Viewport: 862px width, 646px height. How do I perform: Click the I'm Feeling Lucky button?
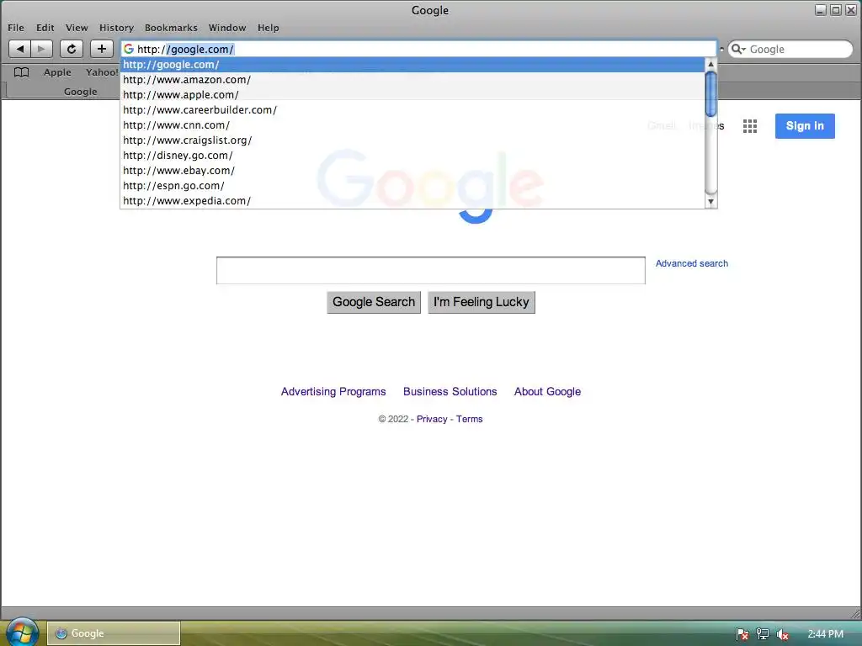pos(481,302)
